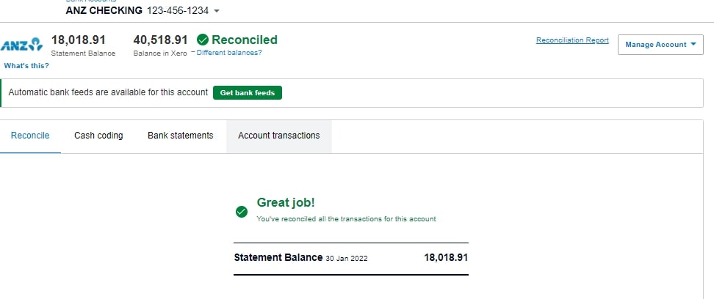Click the Reconciled status text
Screen dimensions: 714x299
click(245, 40)
